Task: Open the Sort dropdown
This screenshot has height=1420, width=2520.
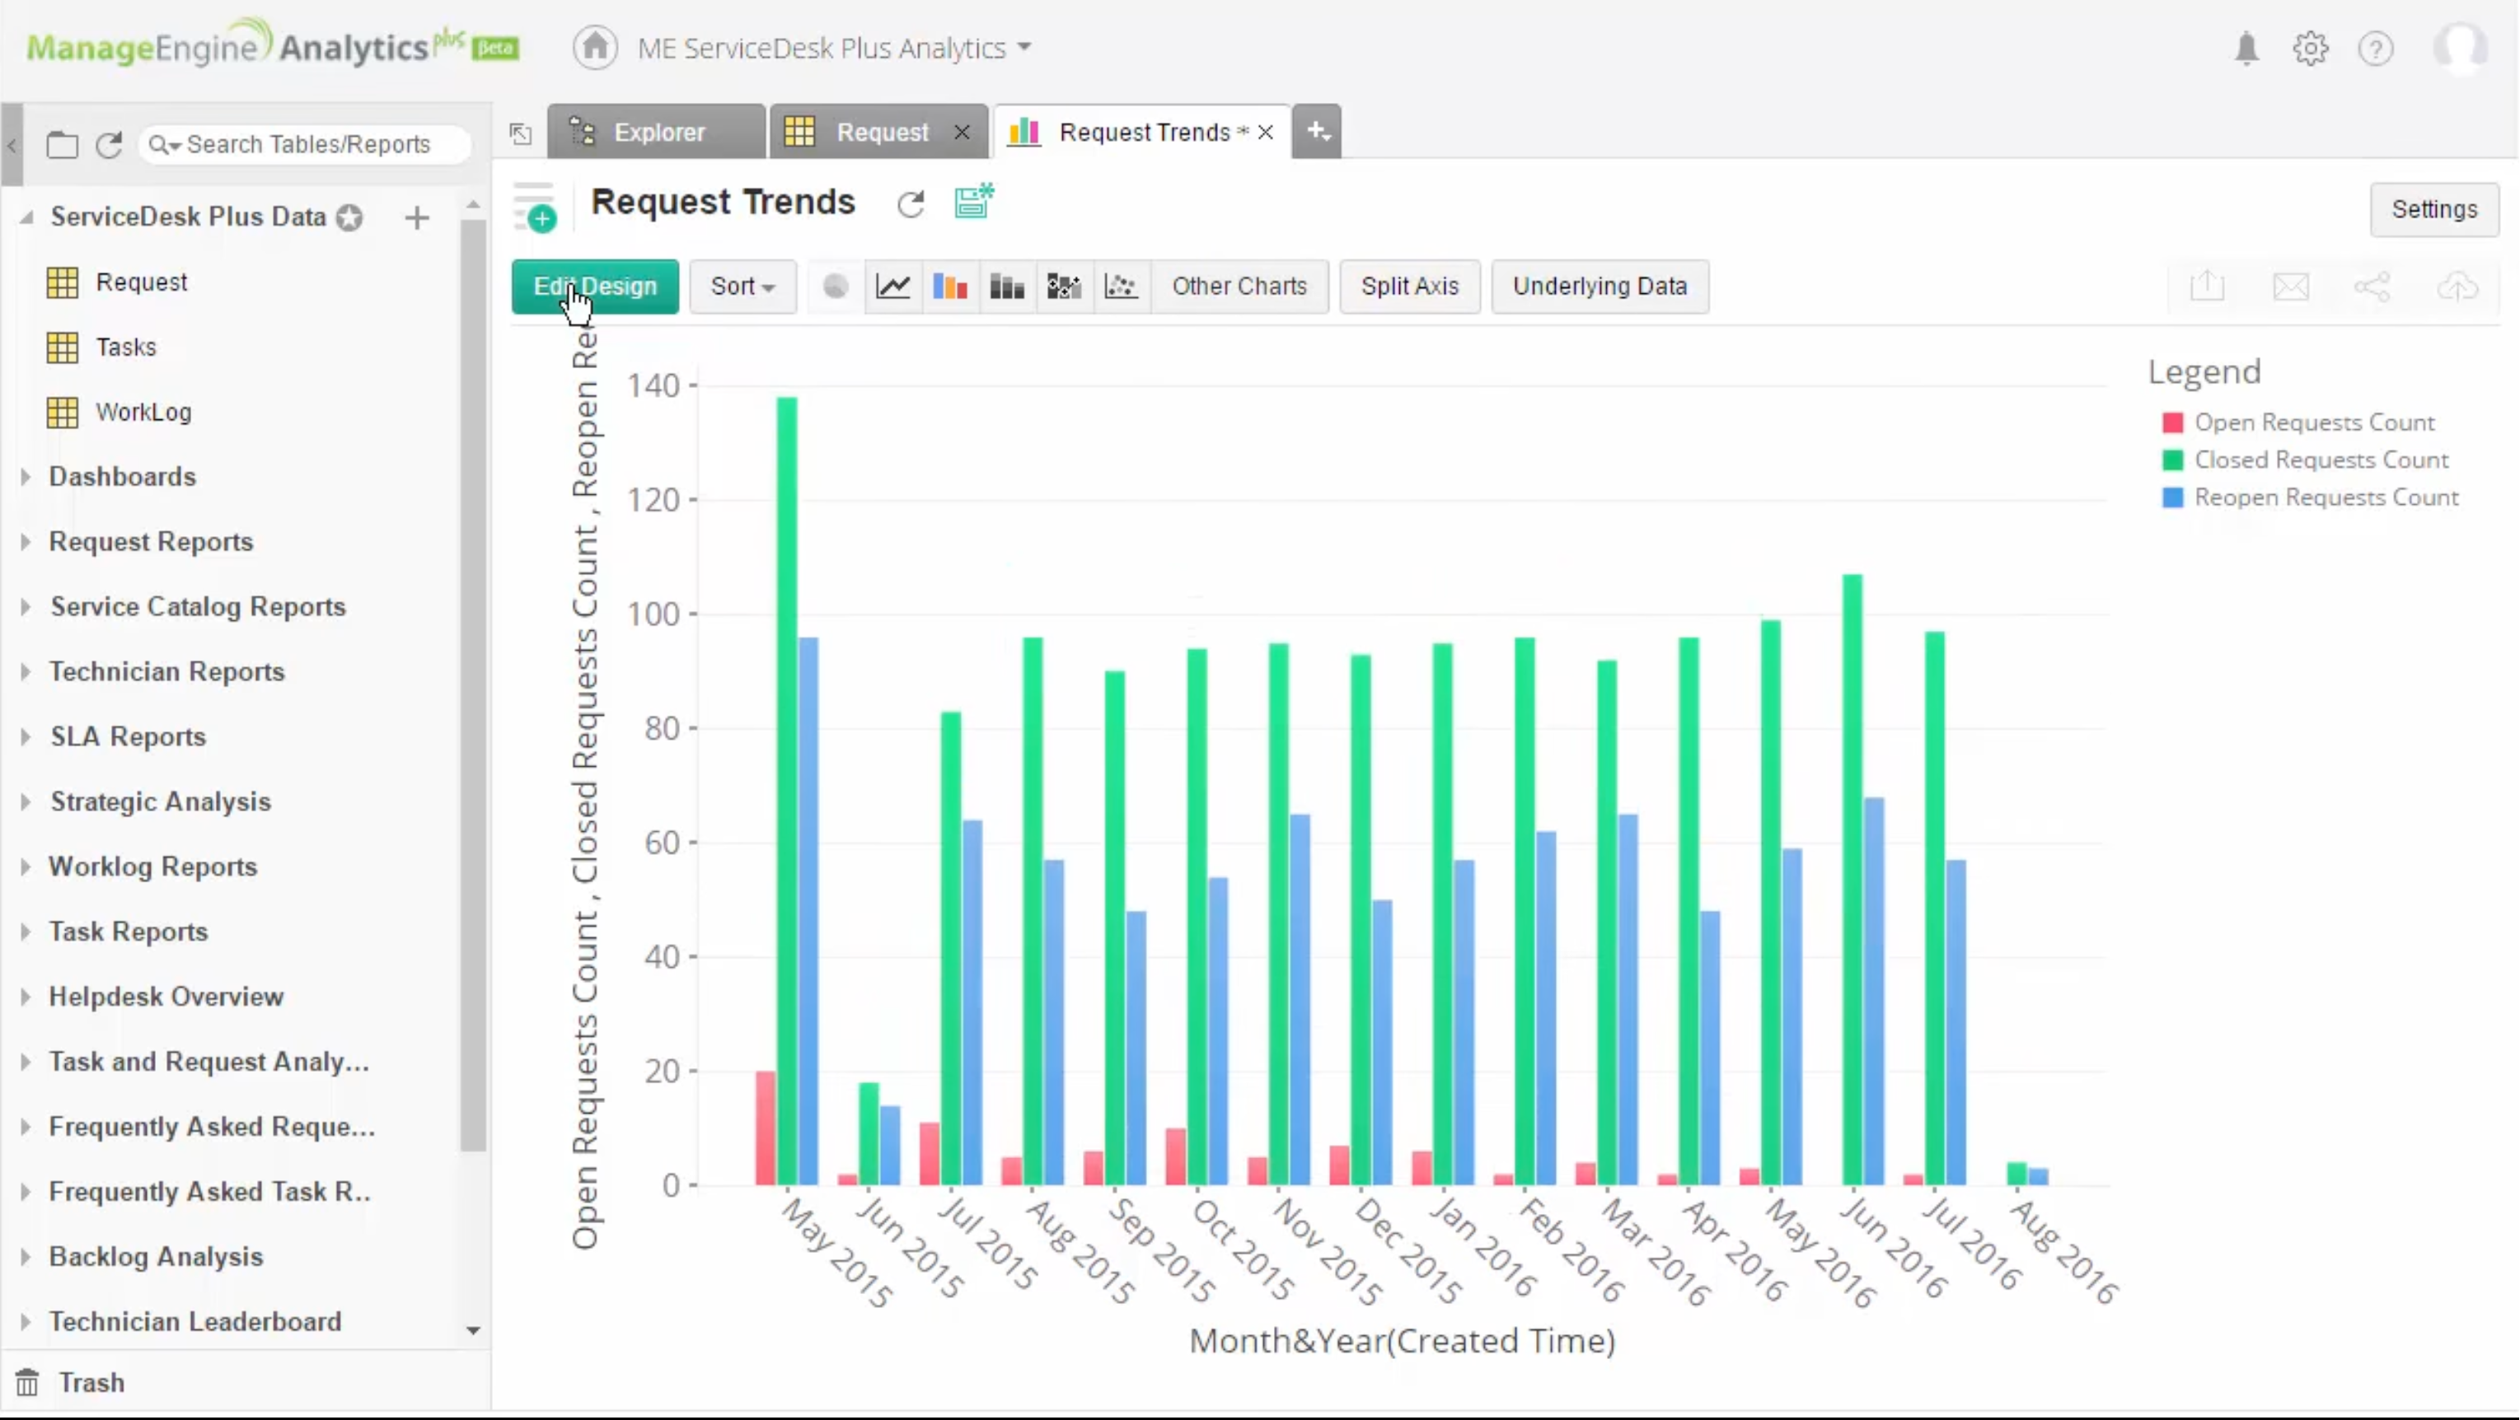Action: [742, 287]
